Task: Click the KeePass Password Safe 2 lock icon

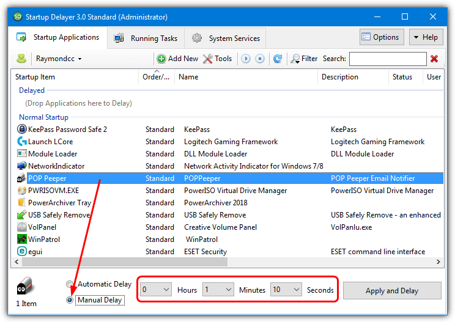Action: (22, 129)
